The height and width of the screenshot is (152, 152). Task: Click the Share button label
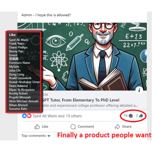click(127, 126)
